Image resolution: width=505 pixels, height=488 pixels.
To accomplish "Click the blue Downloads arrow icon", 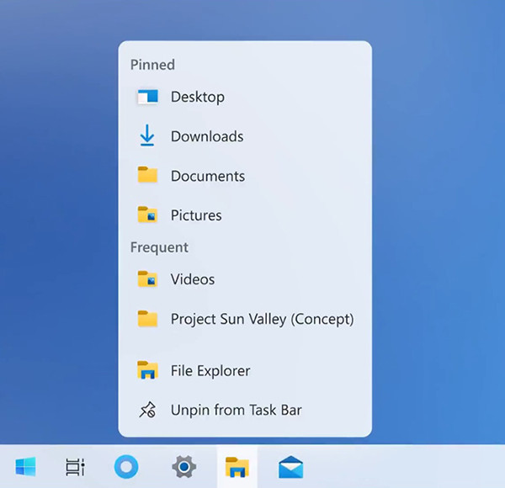I will coord(147,135).
